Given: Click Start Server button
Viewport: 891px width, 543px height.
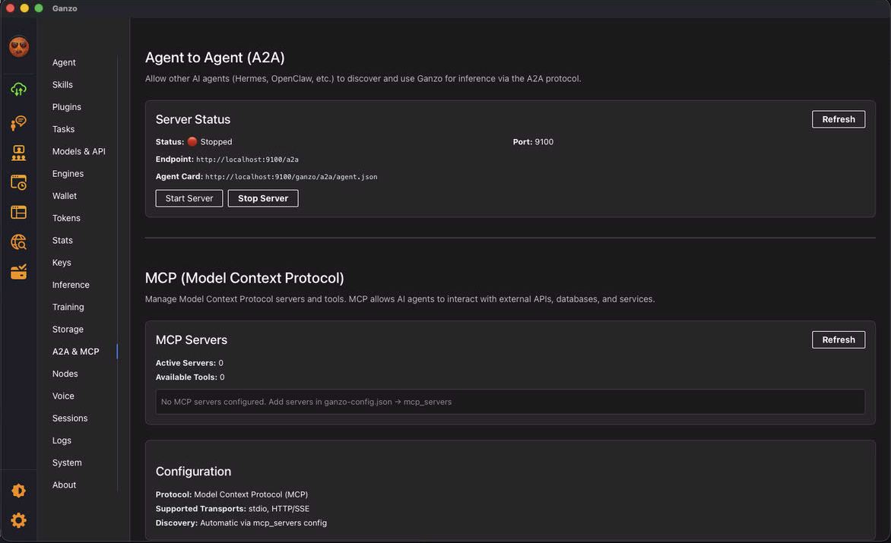Looking at the screenshot, I should 189,198.
